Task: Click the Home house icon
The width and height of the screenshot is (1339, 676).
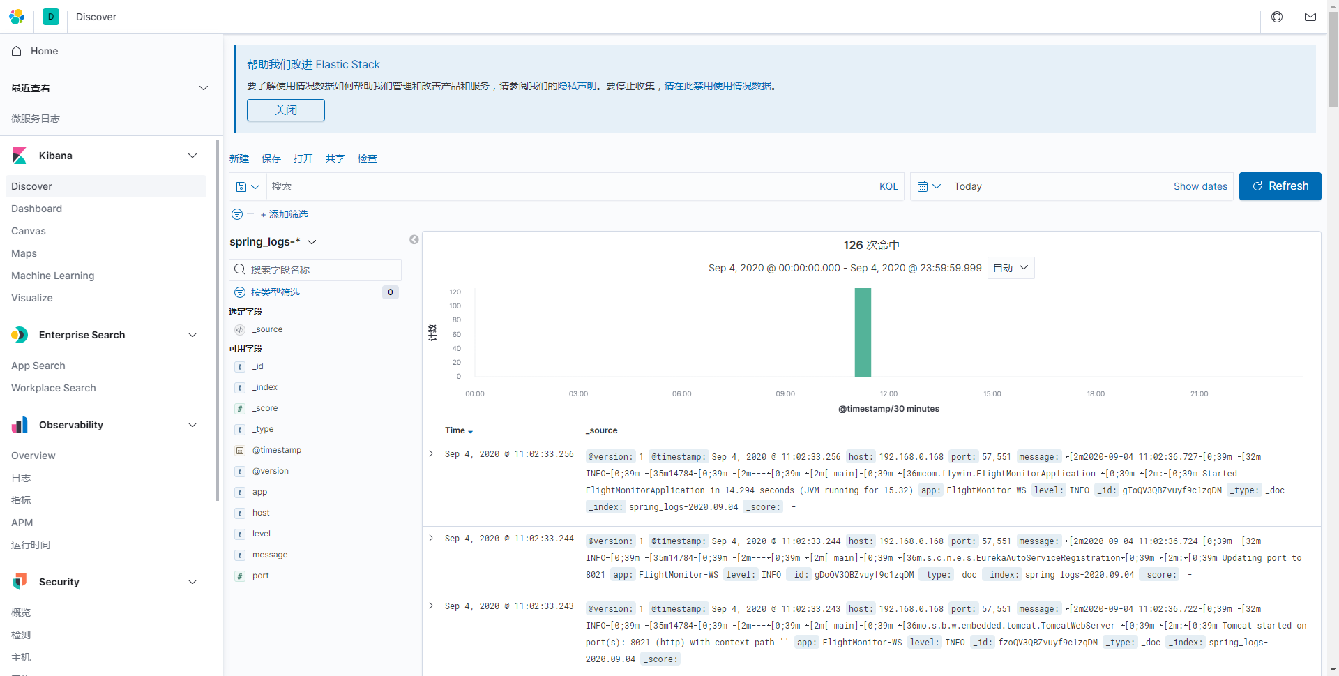Action: (17, 51)
